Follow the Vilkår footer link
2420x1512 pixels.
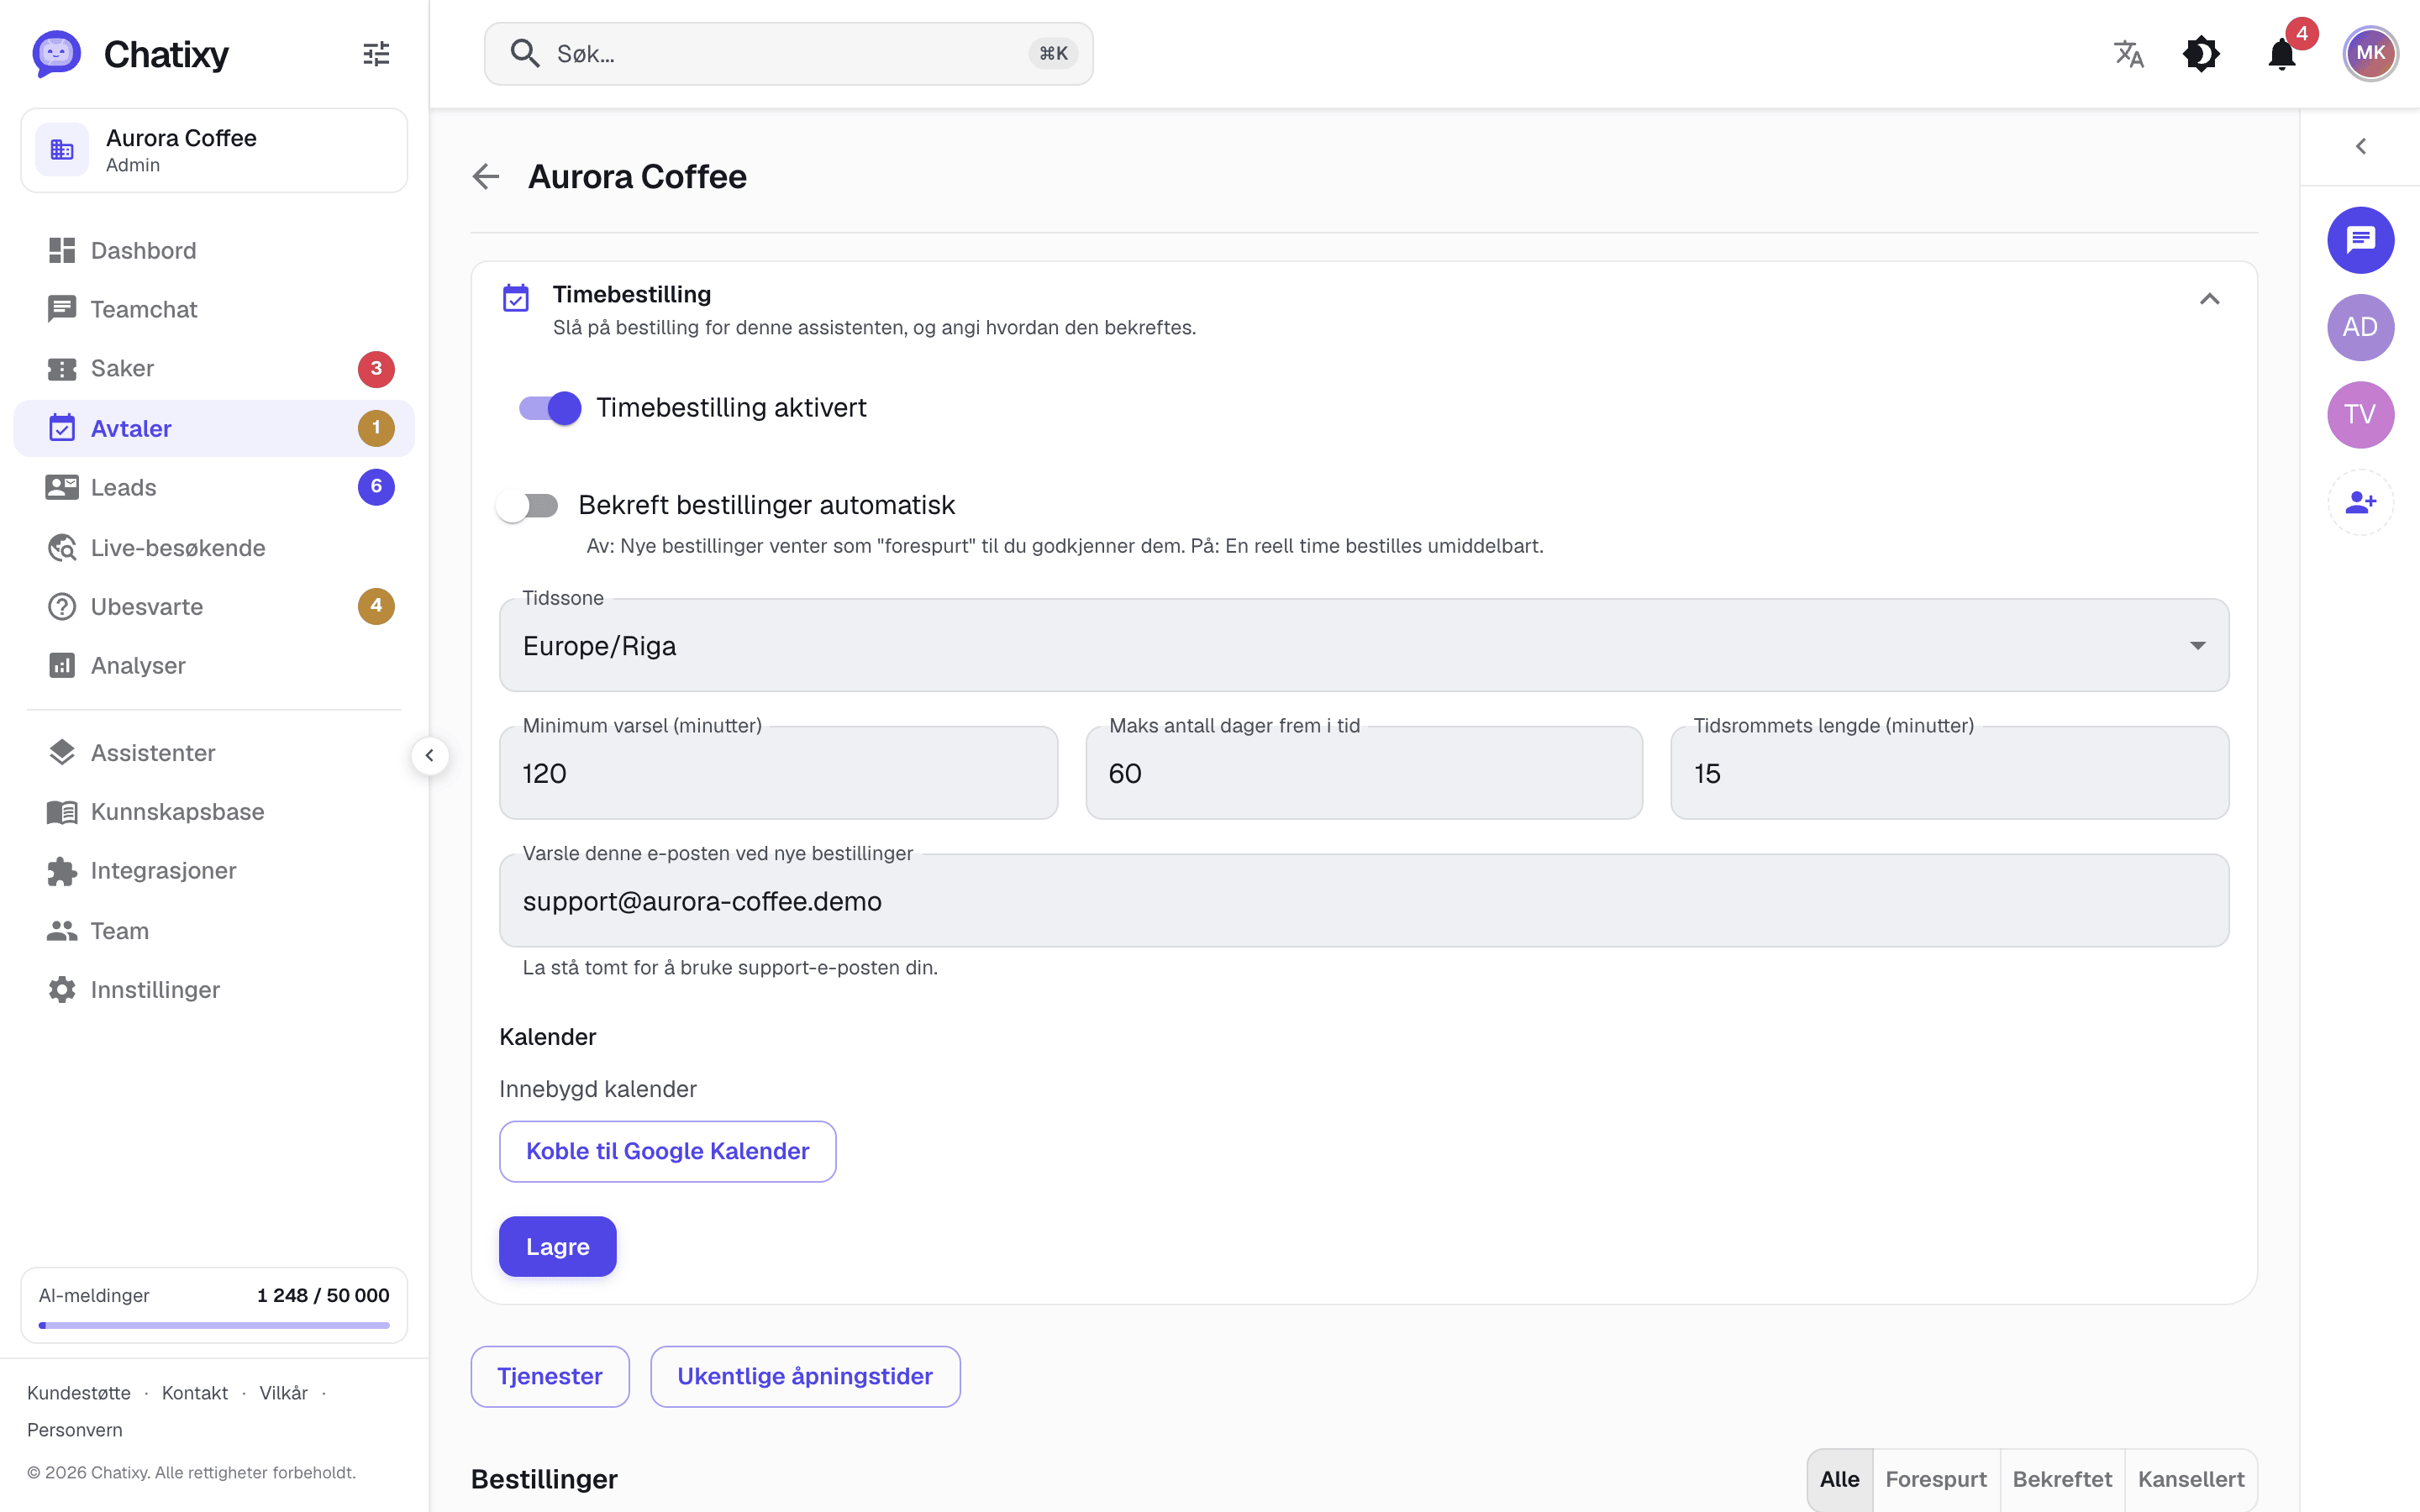pos(284,1393)
